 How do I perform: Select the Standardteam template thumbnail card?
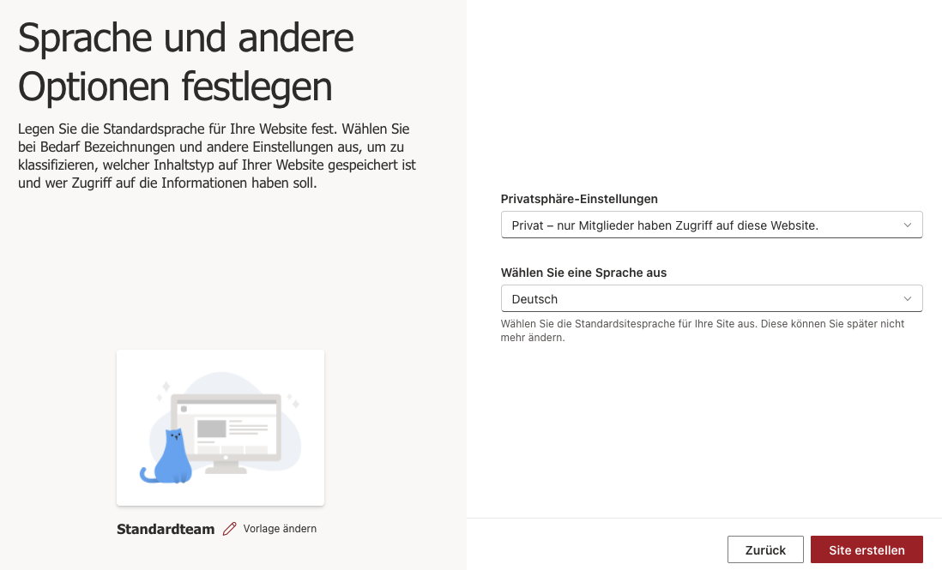tap(220, 427)
